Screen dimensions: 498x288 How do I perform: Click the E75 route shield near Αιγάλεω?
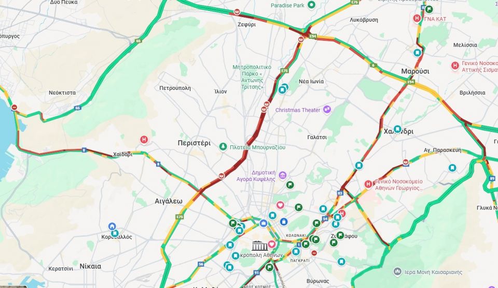pyautogui.click(x=179, y=217)
